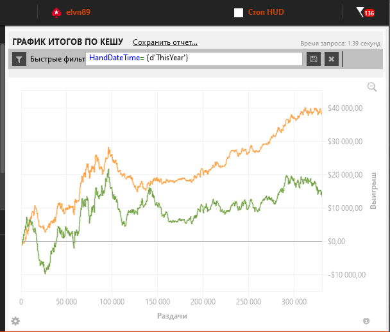Click the 300 000 hands axis label

pyautogui.click(x=294, y=302)
